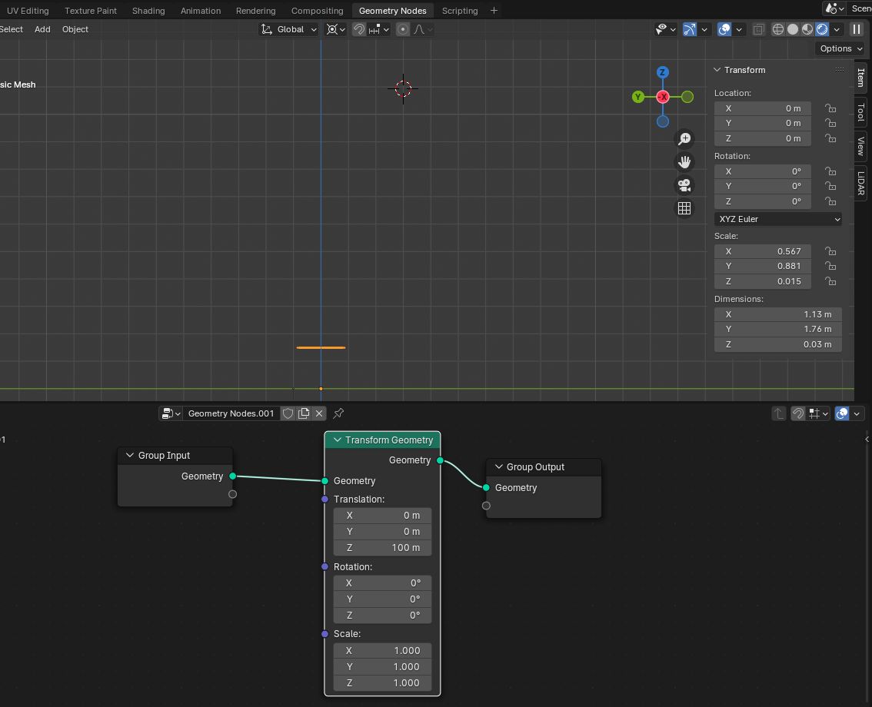Image resolution: width=872 pixels, height=707 pixels.
Task: Toggle the pin node tree icon
Action: [338, 413]
